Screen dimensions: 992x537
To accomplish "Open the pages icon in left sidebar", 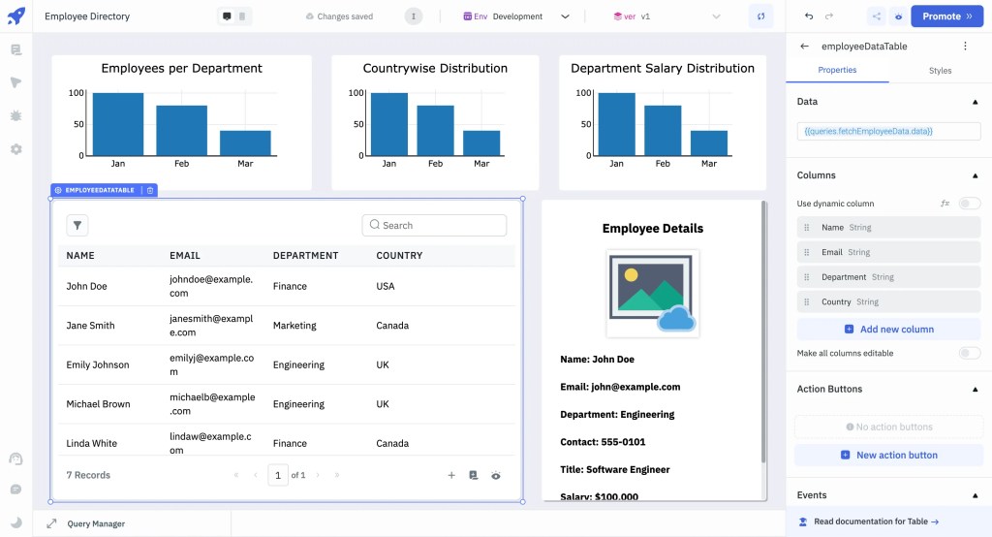I will 15,50.
